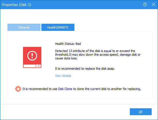Follow the Disk Clone link
Screen dimensions: 158x120
pyautogui.click(x=65, y=89)
